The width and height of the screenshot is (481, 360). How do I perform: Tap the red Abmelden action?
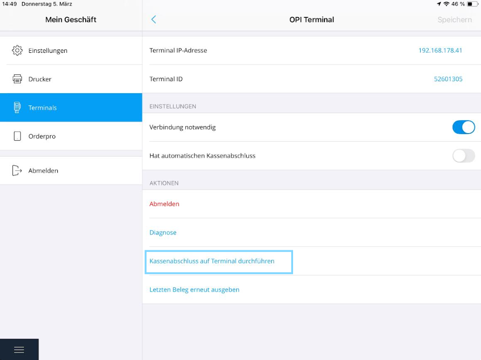(x=164, y=204)
